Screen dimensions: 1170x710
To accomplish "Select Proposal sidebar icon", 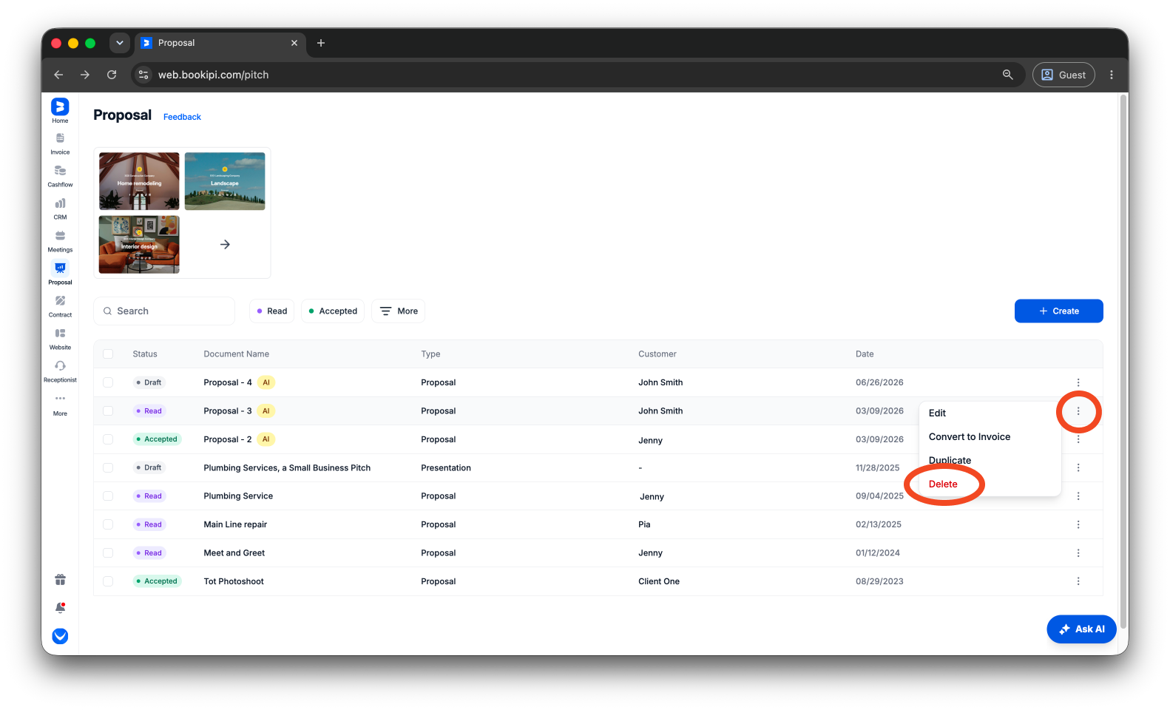I will (x=60, y=274).
